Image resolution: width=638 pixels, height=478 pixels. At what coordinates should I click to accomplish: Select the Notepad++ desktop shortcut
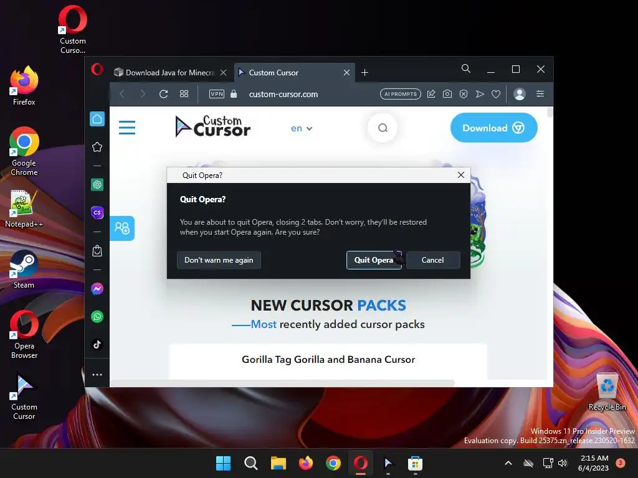[x=24, y=209]
